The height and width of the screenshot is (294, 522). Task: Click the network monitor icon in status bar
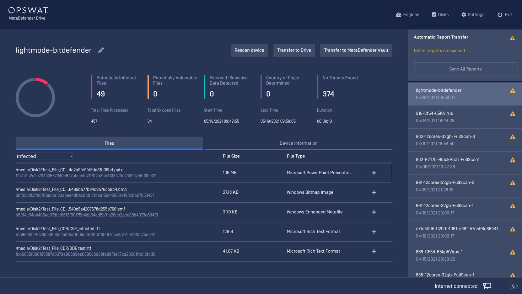pos(487,286)
